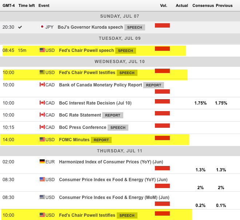Open the FOMC Minutes event link
Screen dimensions: 240x220
coord(74,139)
